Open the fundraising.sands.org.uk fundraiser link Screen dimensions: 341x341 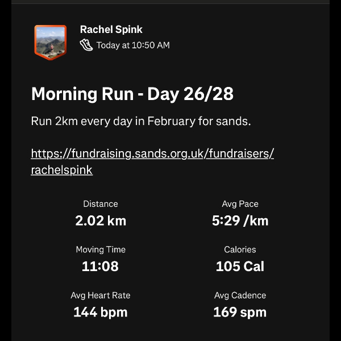(152, 153)
